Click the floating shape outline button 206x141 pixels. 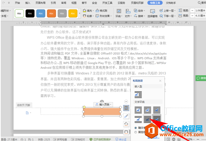126,132
